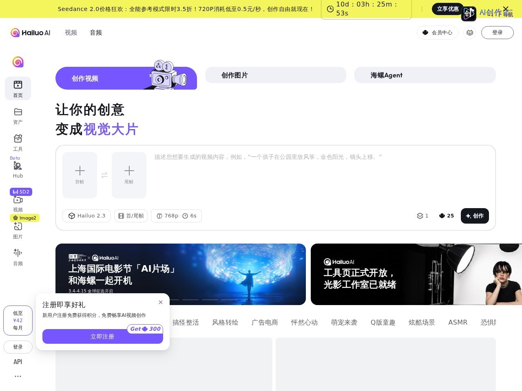Select 怦然心动 category tab
The height and width of the screenshot is (391, 522).
[304, 323]
